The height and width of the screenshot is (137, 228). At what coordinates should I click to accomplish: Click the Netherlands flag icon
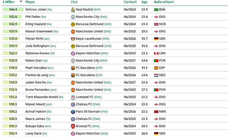(x=156, y=75)
